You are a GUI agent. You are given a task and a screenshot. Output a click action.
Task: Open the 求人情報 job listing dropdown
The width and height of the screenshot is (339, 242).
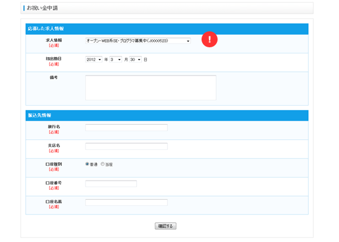138,41
